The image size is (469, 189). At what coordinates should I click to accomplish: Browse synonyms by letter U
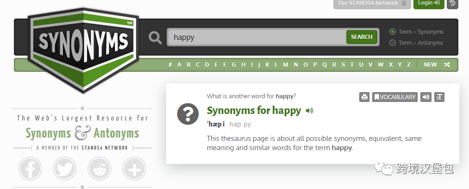pyautogui.click(x=361, y=64)
